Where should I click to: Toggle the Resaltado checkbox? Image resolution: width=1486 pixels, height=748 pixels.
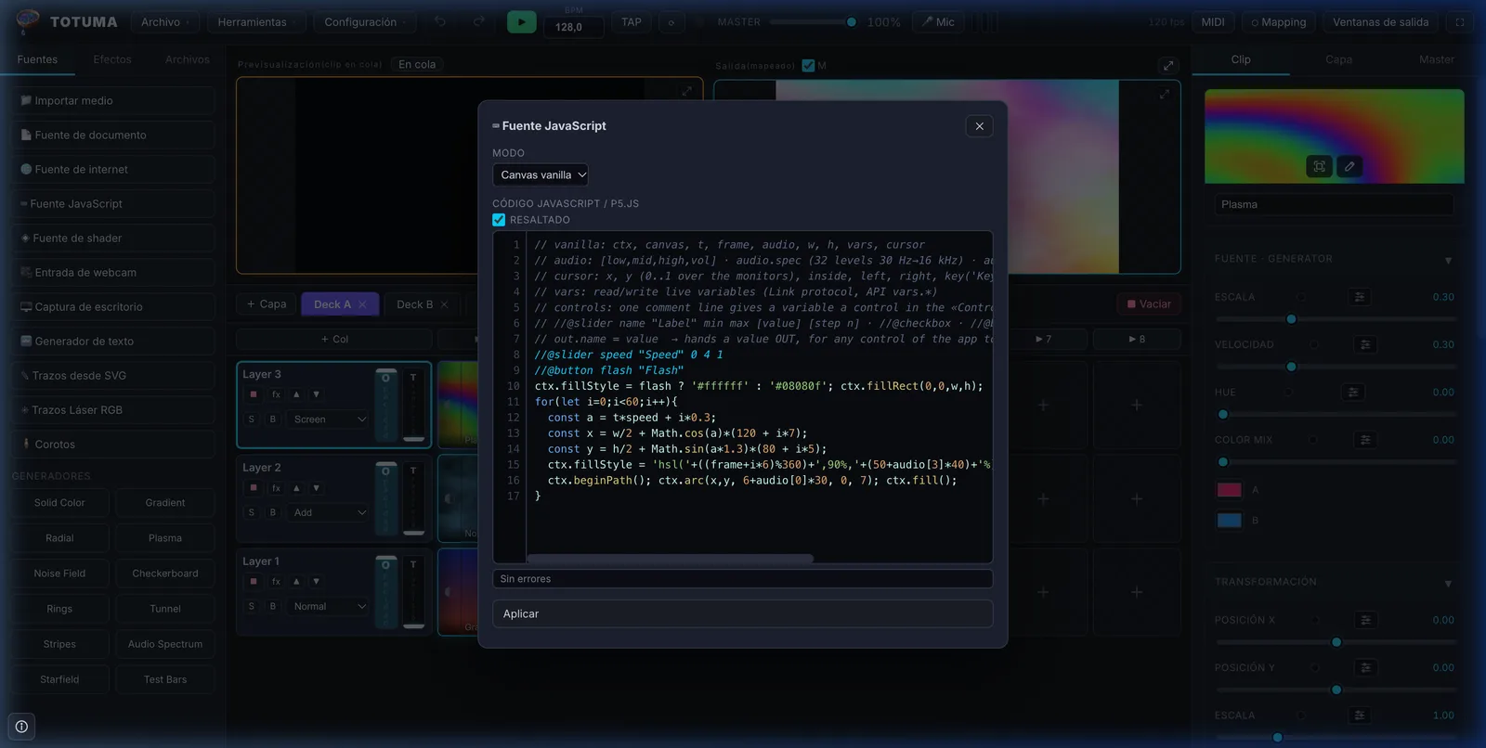pos(499,220)
